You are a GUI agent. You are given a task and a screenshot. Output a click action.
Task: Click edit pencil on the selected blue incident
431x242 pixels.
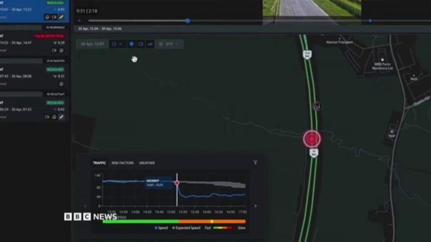(x=61, y=17)
